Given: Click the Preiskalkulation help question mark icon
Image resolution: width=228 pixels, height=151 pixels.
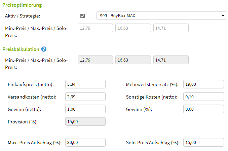Looking at the screenshot, I should 44,49.
